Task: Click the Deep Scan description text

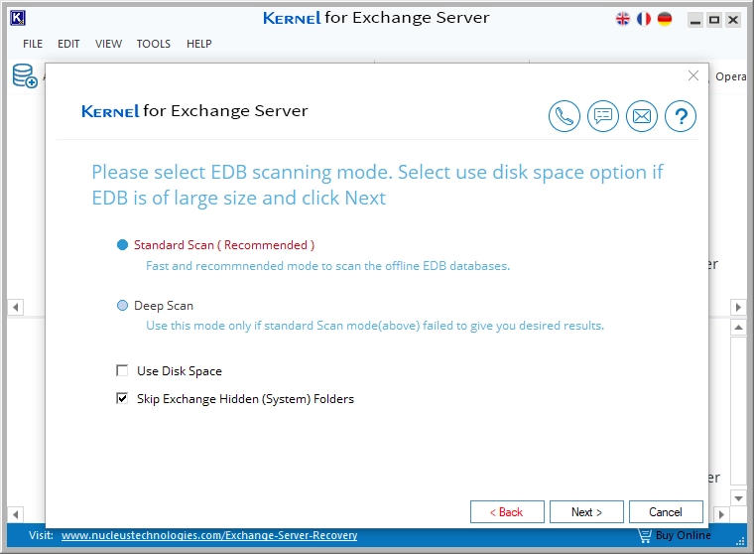Action: coord(375,326)
